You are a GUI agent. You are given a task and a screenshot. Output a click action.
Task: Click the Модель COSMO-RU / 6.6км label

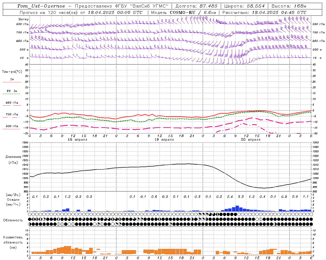(184, 12)
